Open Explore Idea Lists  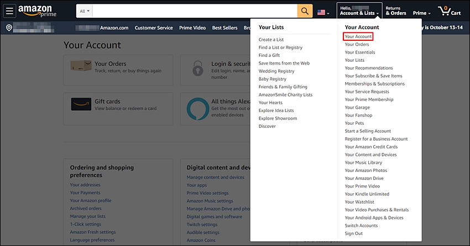276,111
